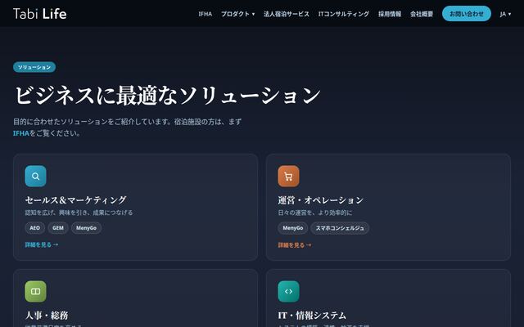Click the Tabi Life logo
Screen dimensions: 524x327
(40, 14)
